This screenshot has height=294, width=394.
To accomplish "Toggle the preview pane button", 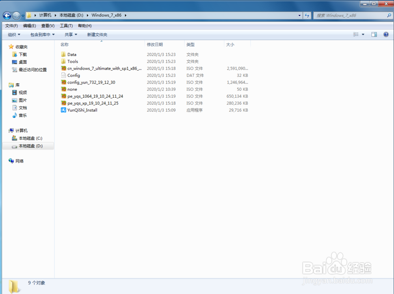I will (374, 34).
